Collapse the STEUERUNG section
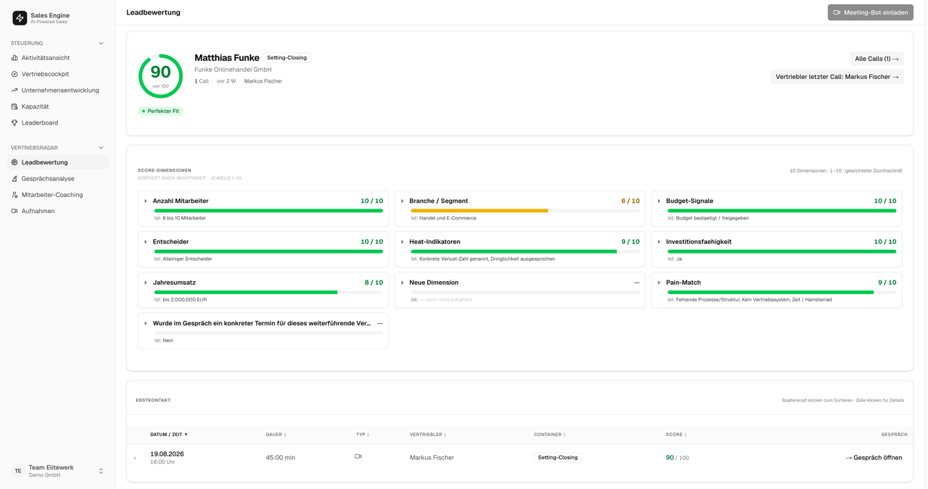 pos(101,43)
